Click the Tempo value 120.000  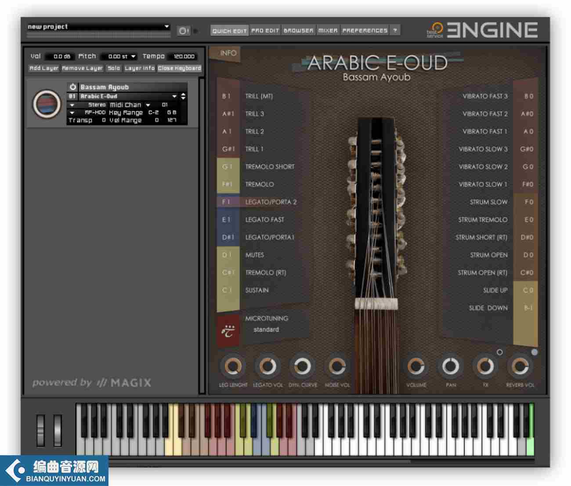[x=182, y=56]
